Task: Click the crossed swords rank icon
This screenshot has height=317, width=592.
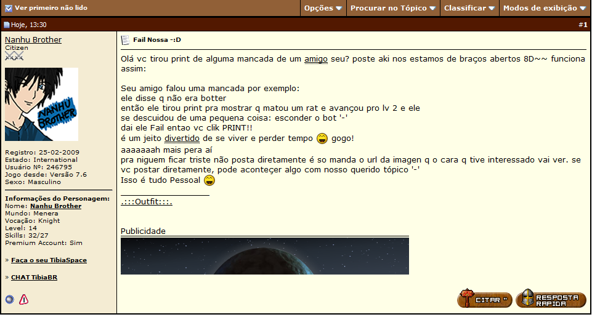Action: tap(14, 56)
